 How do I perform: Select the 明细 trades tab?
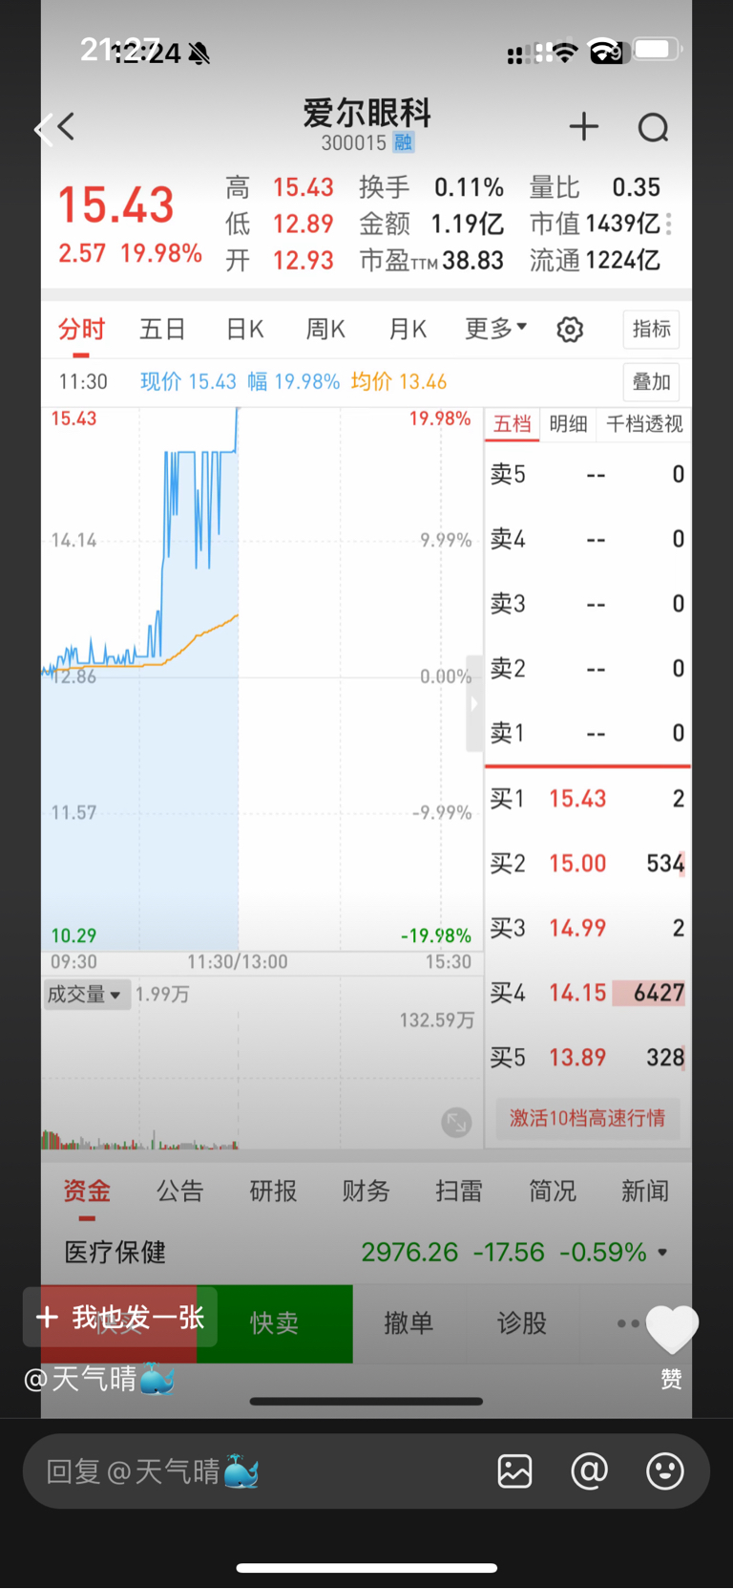568,424
